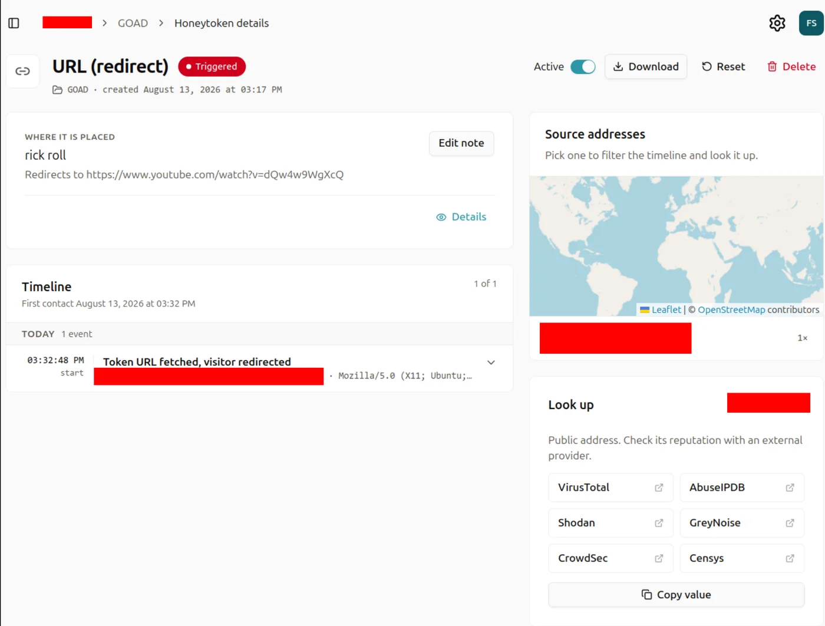Open settings via the gear icon
Viewport: 825px width, 626px height.
pos(777,23)
